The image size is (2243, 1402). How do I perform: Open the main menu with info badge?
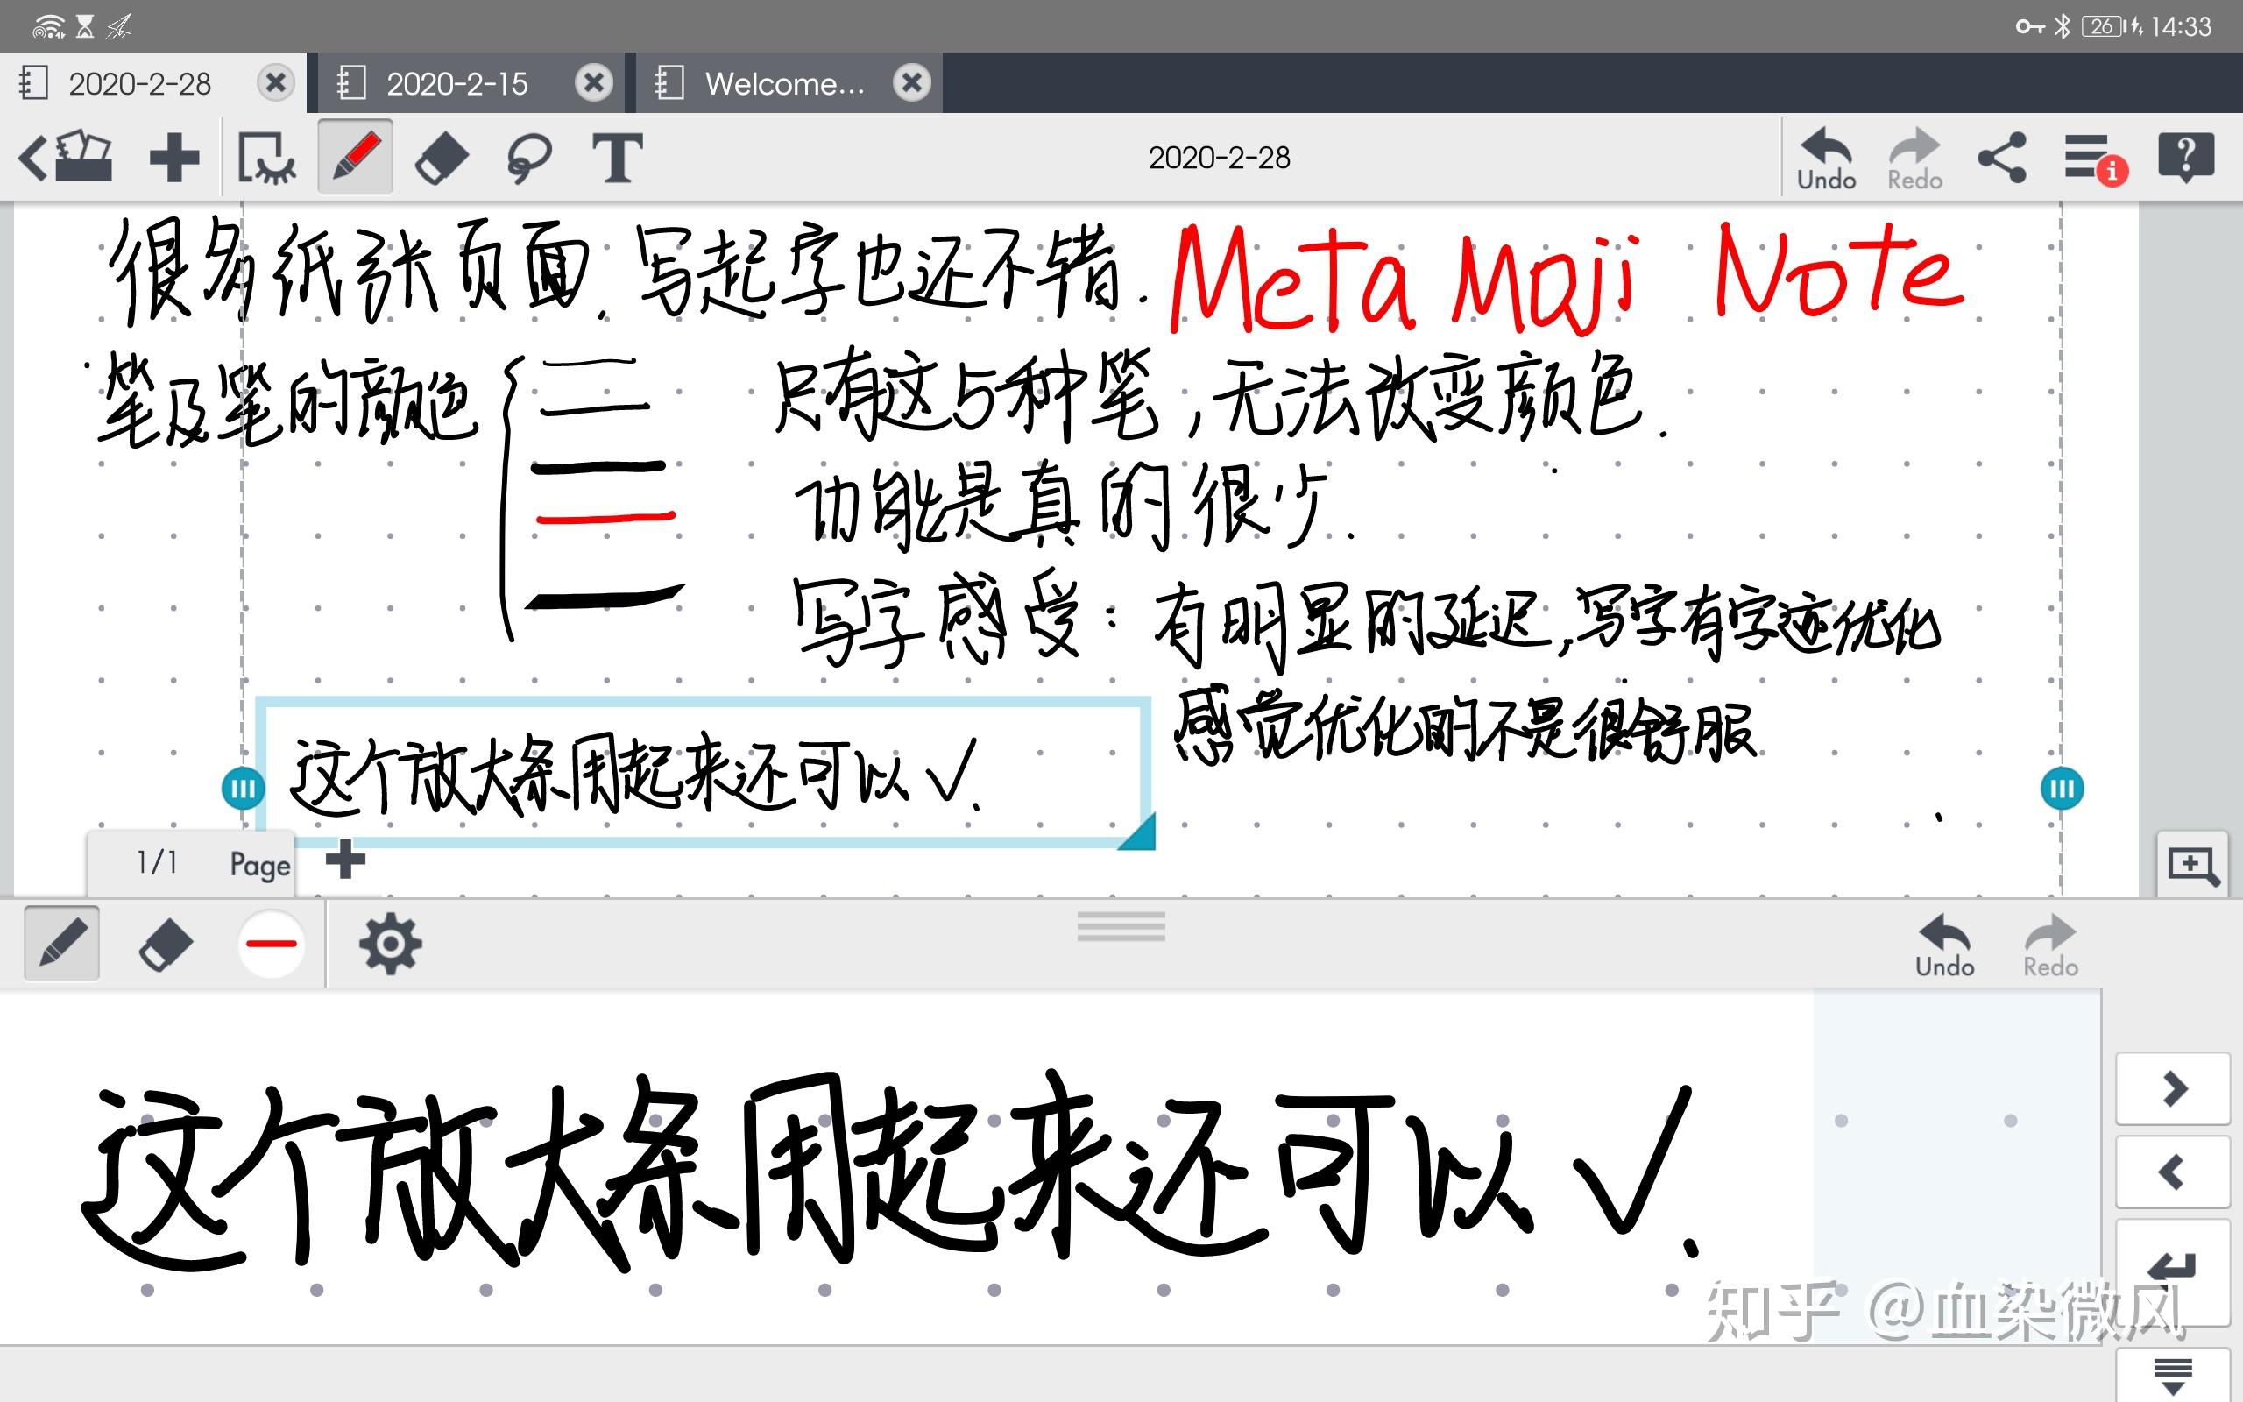[2095, 159]
